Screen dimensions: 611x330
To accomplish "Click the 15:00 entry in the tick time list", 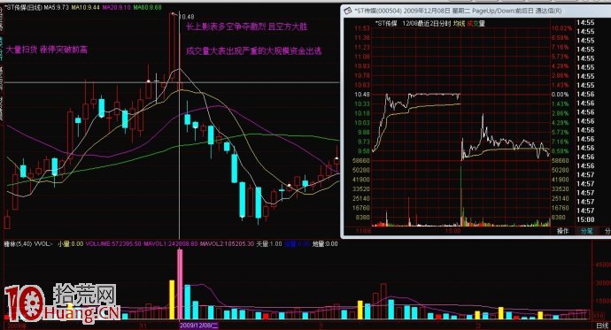I will point(585,220).
